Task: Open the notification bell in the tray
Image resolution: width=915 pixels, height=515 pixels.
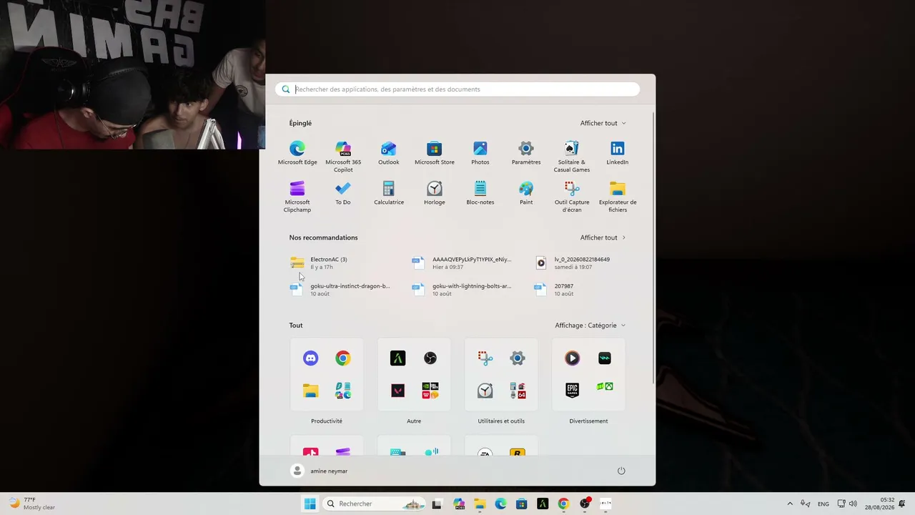Action: [902, 504]
